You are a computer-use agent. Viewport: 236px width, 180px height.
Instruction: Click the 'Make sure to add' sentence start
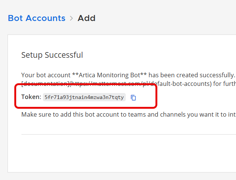click(x=41, y=114)
